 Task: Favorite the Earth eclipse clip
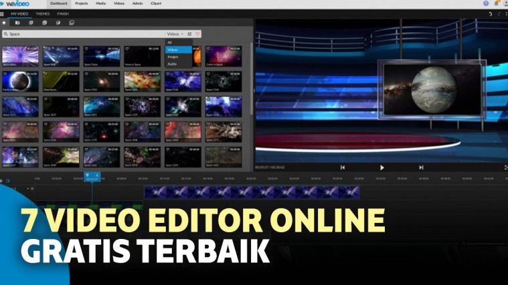coord(5,74)
